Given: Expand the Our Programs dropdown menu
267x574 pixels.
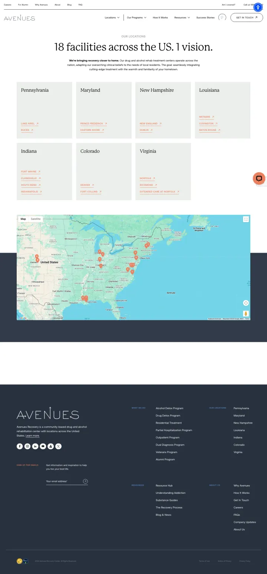Looking at the screenshot, I should (x=136, y=17).
